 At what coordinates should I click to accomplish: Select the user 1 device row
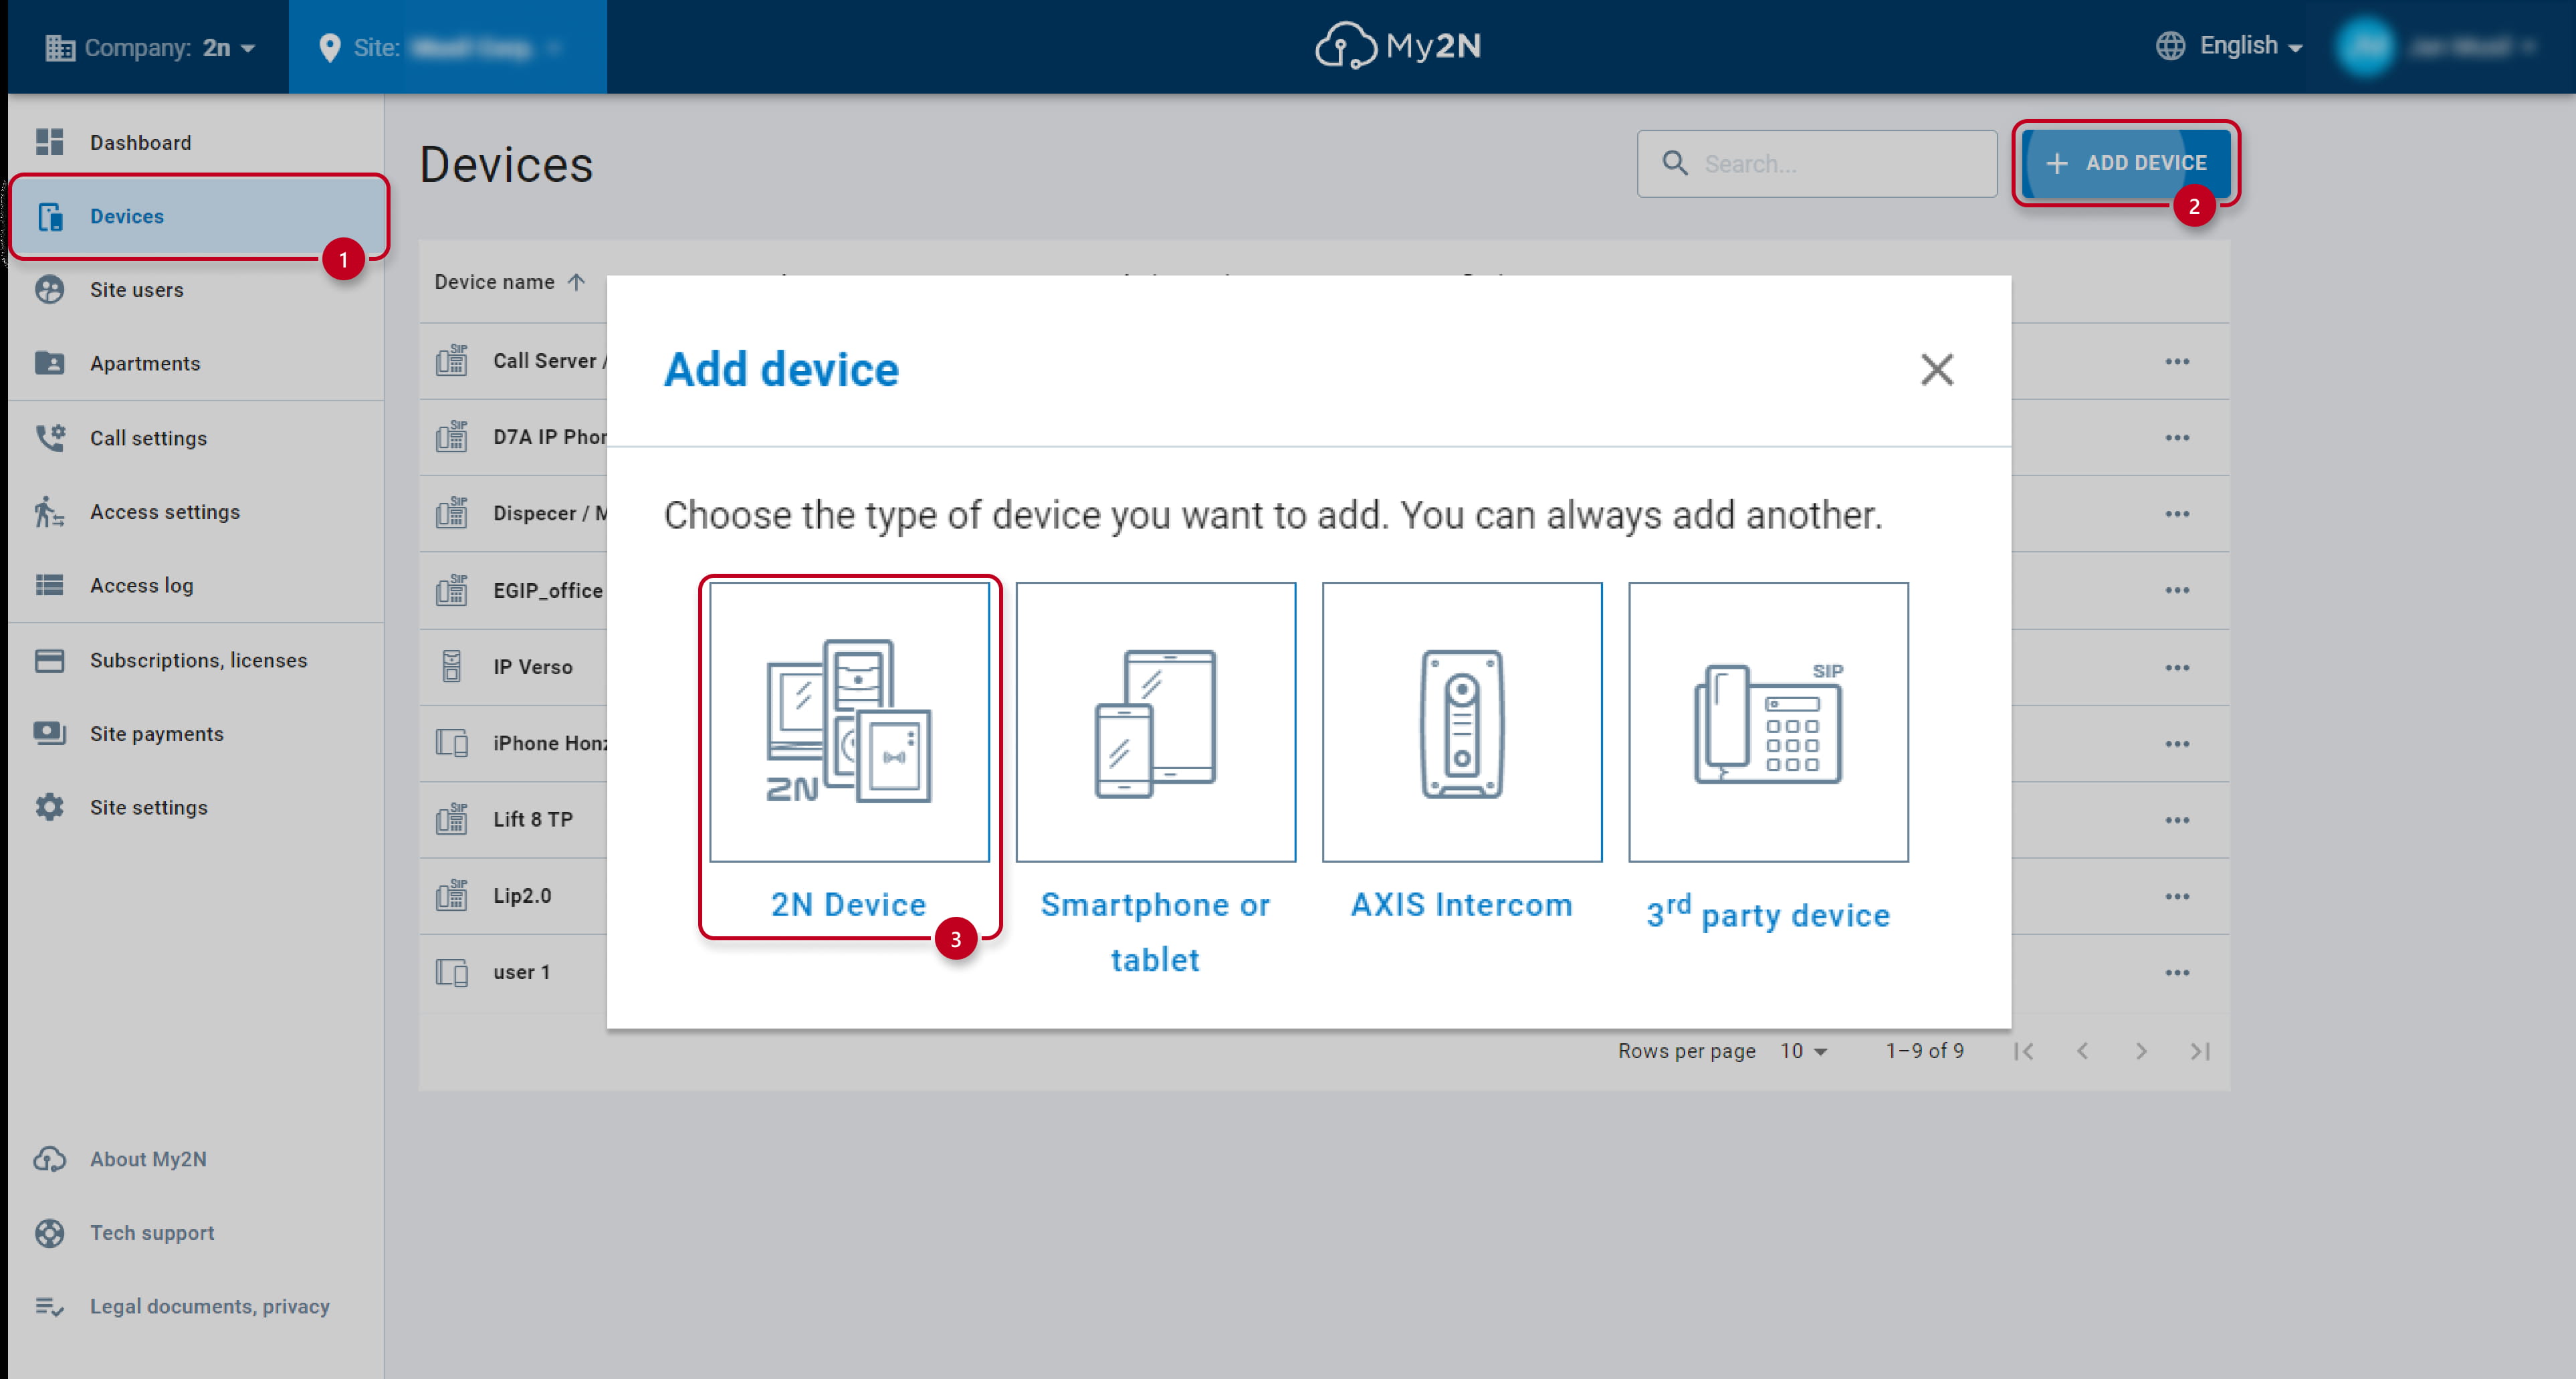pyautogui.click(x=1324, y=972)
